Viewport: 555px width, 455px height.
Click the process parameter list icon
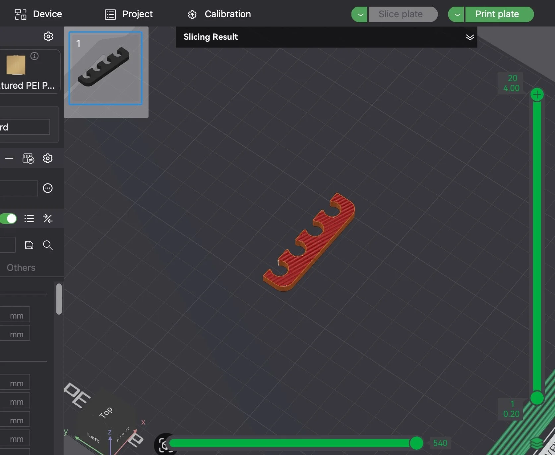click(x=29, y=219)
